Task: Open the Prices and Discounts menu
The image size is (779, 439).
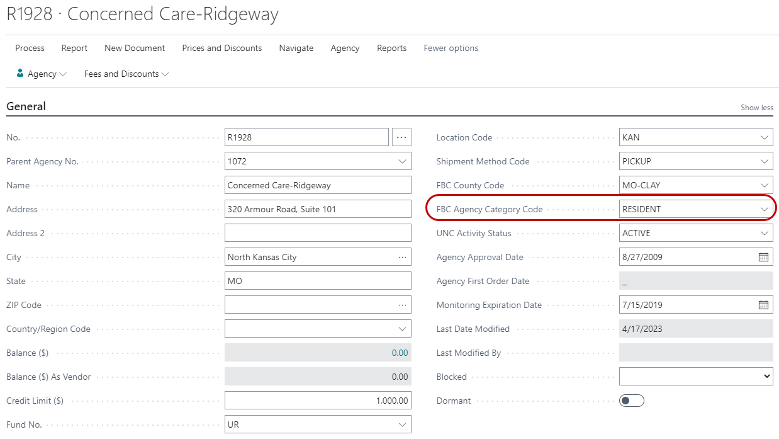Action: tap(221, 48)
